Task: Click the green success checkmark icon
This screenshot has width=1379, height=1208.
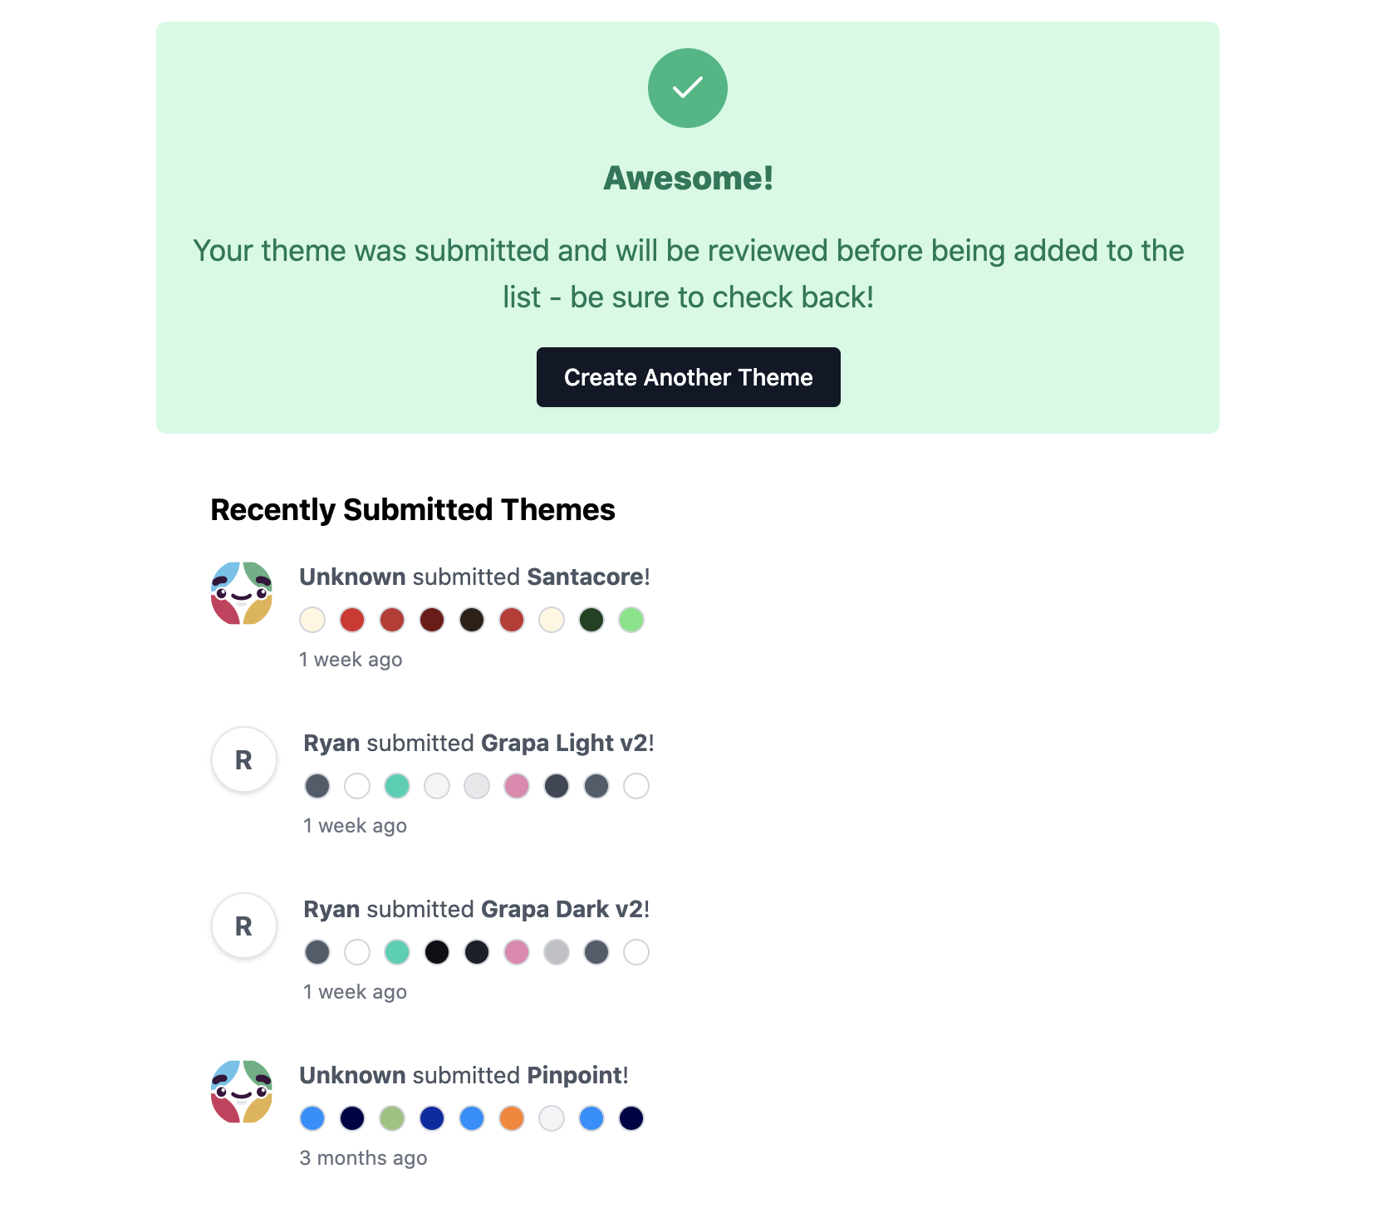Action: (x=688, y=88)
